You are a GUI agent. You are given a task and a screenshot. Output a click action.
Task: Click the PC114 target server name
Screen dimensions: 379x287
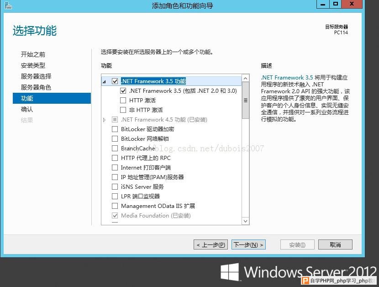pyautogui.click(x=341, y=32)
